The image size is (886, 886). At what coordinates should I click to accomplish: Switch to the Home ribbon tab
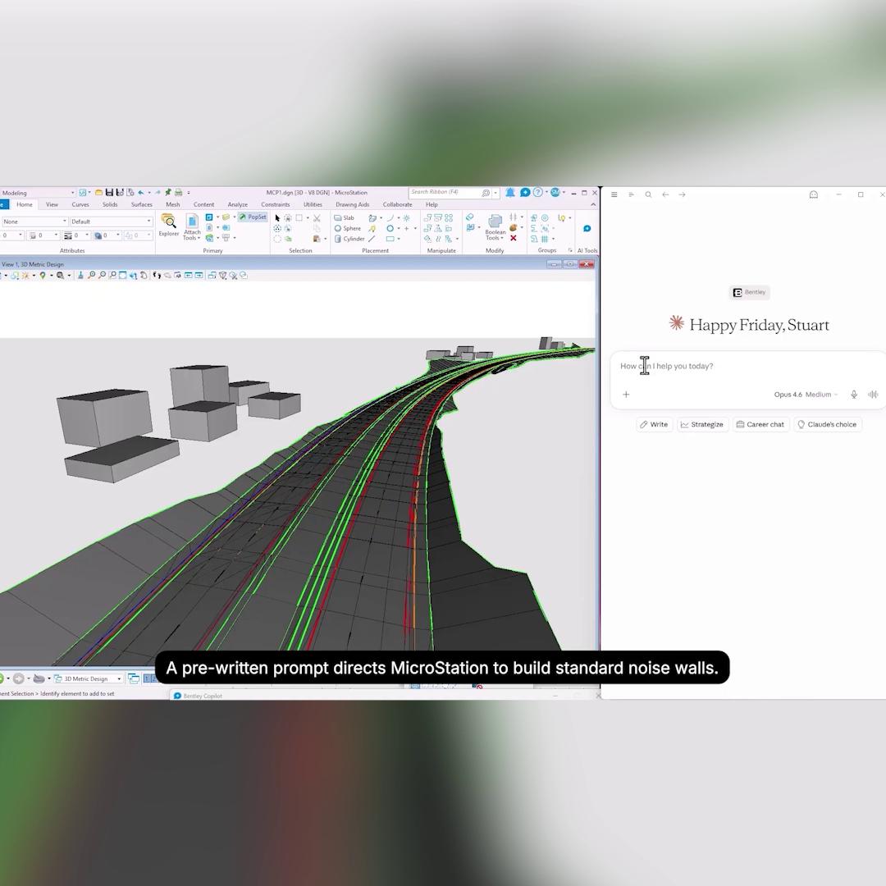(x=25, y=204)
